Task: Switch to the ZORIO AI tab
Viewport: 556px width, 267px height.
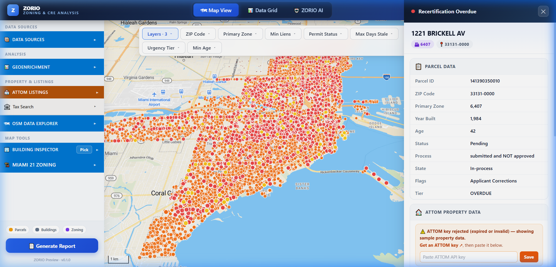Action: coord(309,10)
